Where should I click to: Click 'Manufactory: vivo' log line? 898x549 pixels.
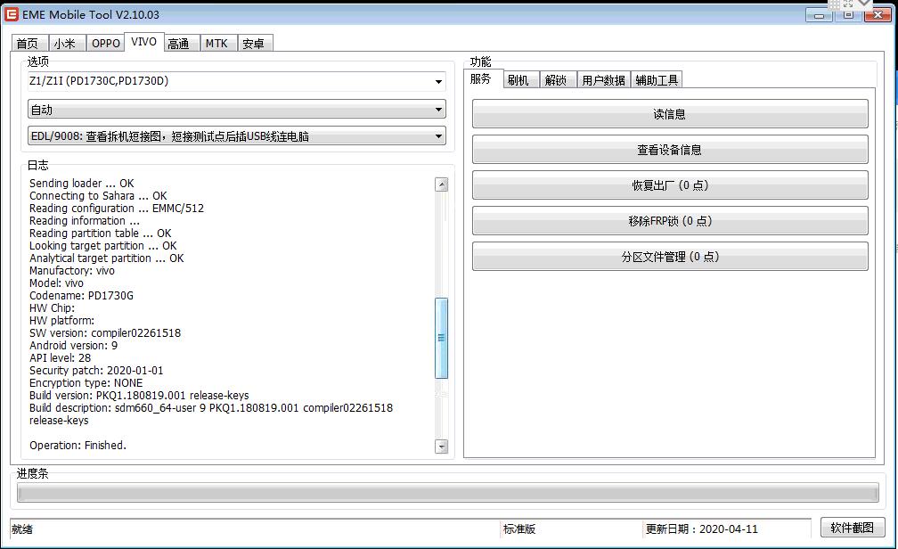(71, 270)
